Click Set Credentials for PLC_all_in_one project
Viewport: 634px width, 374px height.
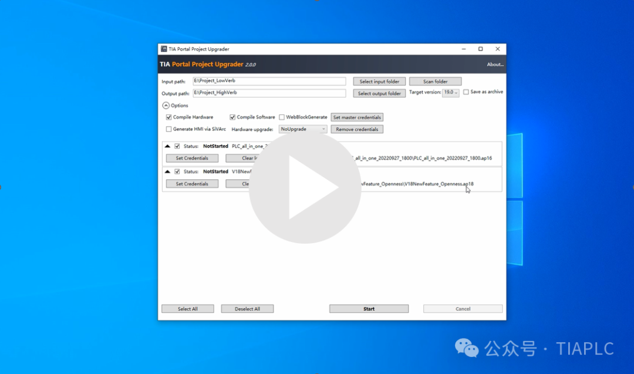[x=192, y=158]
